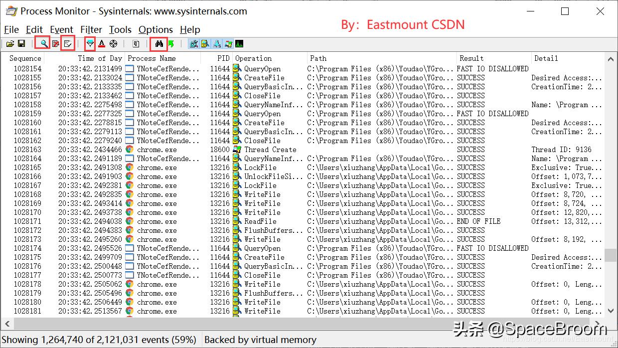Open the Process Tree icon

pyautogui.click(x=136, y=44)
